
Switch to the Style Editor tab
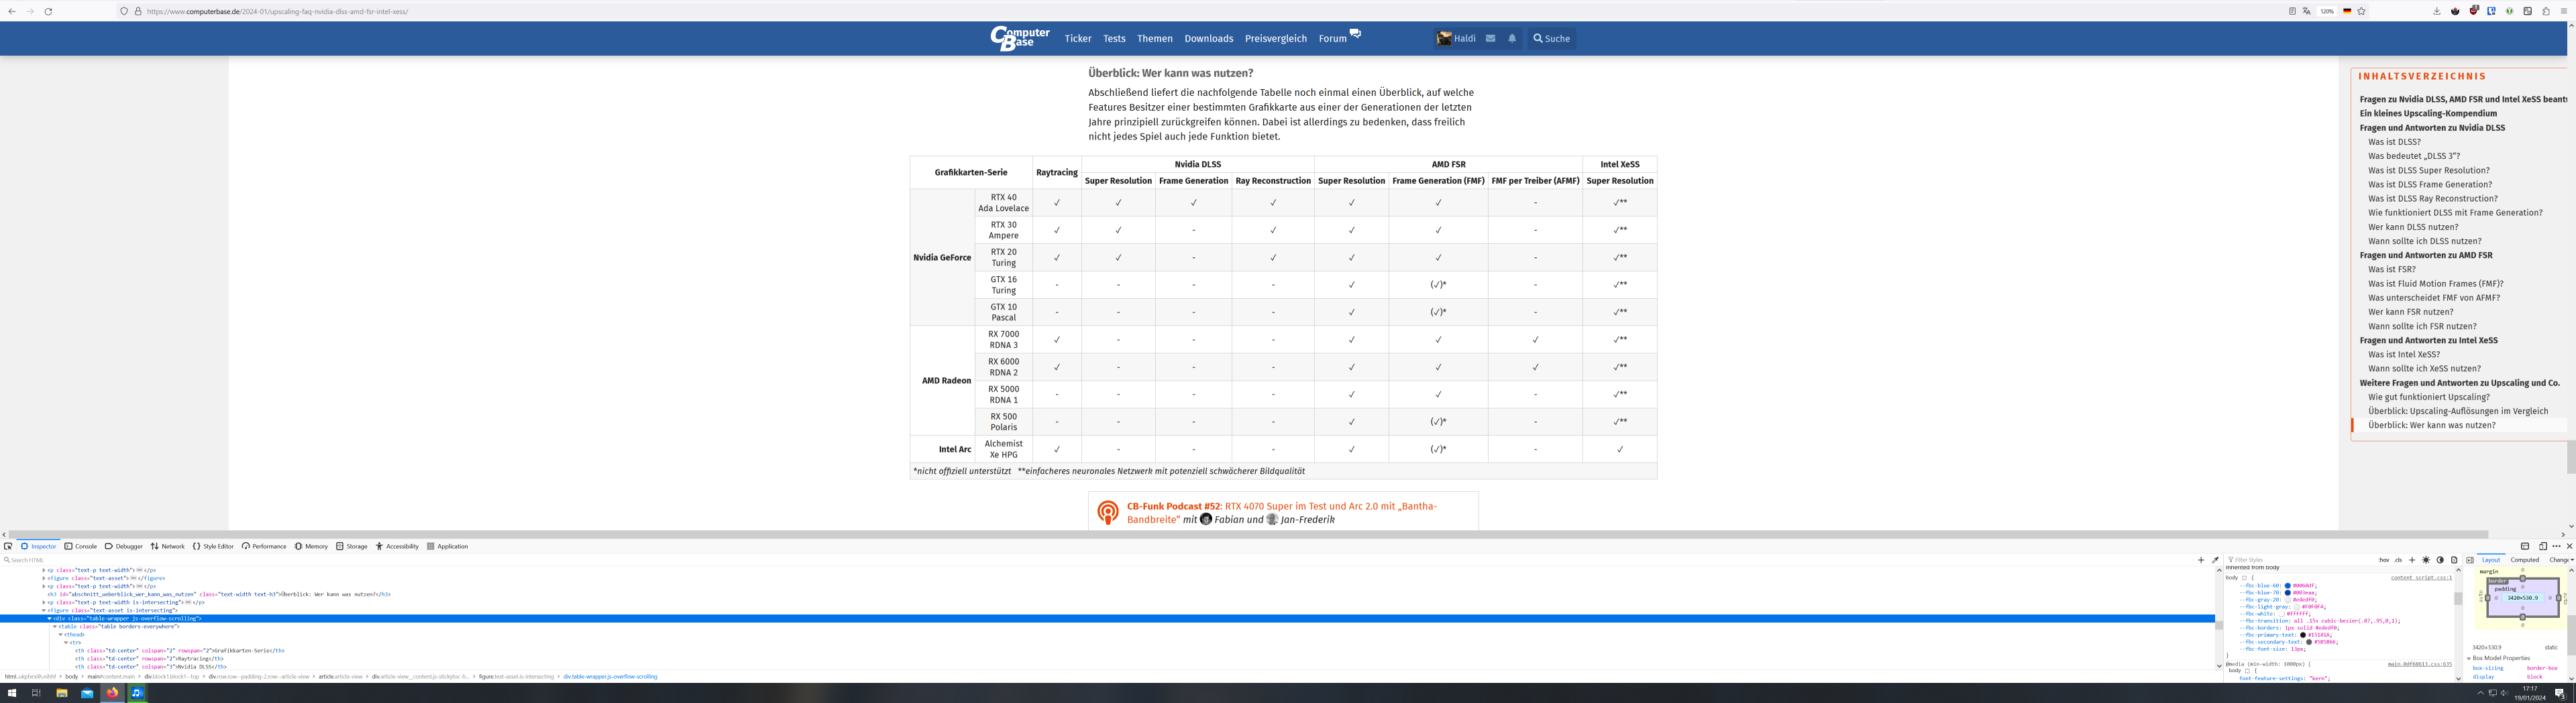pos(213,546)
